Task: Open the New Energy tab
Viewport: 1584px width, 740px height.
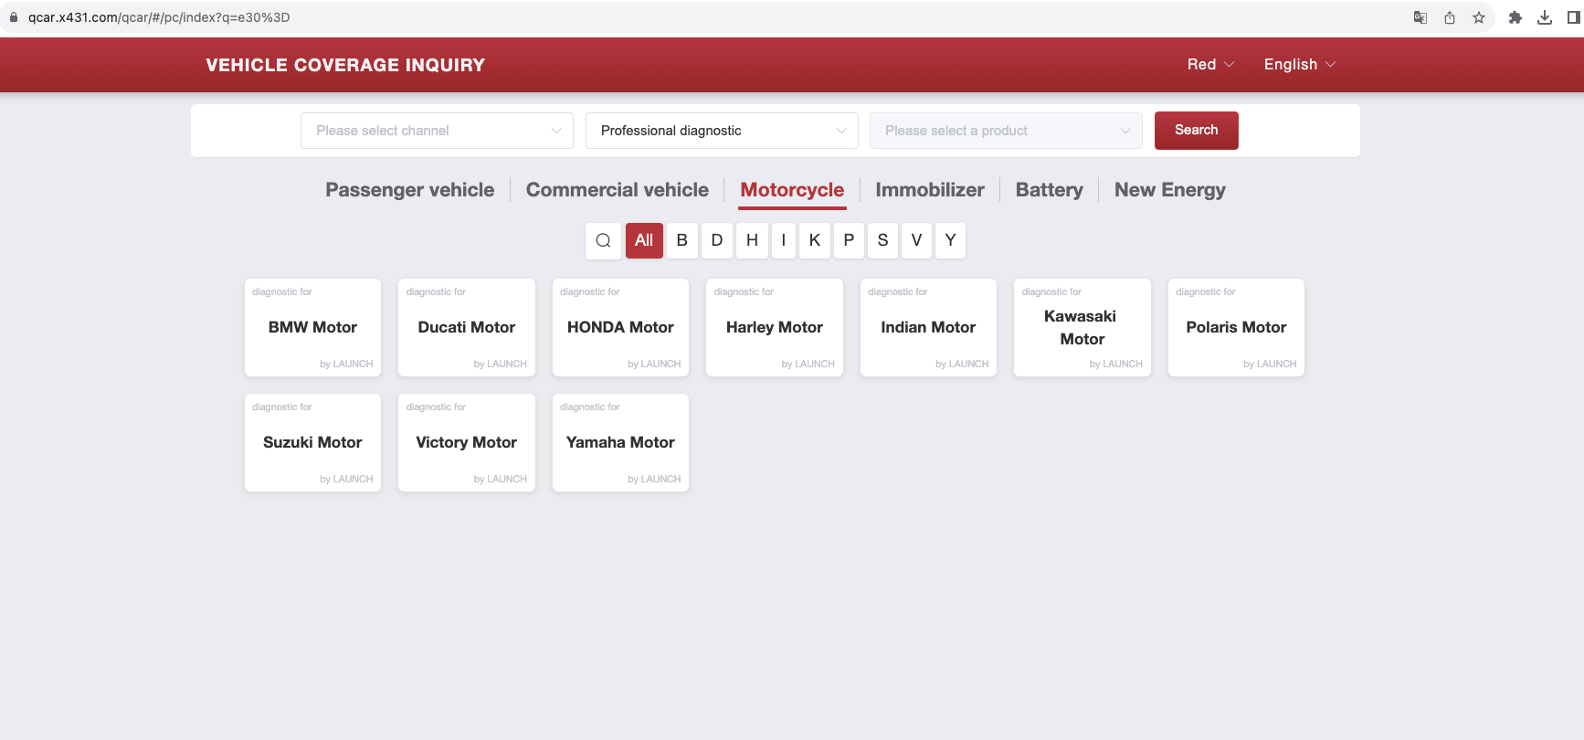Action: click(x=1170, y=190)
